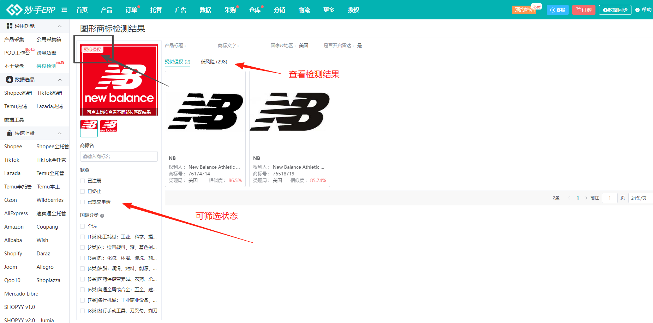Open 采购 menu in top navigation
The width and height of the screenshot is (653, 323).
click(x=230, y=10)
